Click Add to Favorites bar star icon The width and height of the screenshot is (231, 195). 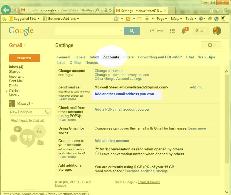click(4, 19)
